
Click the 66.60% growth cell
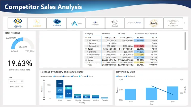point(139,52)
